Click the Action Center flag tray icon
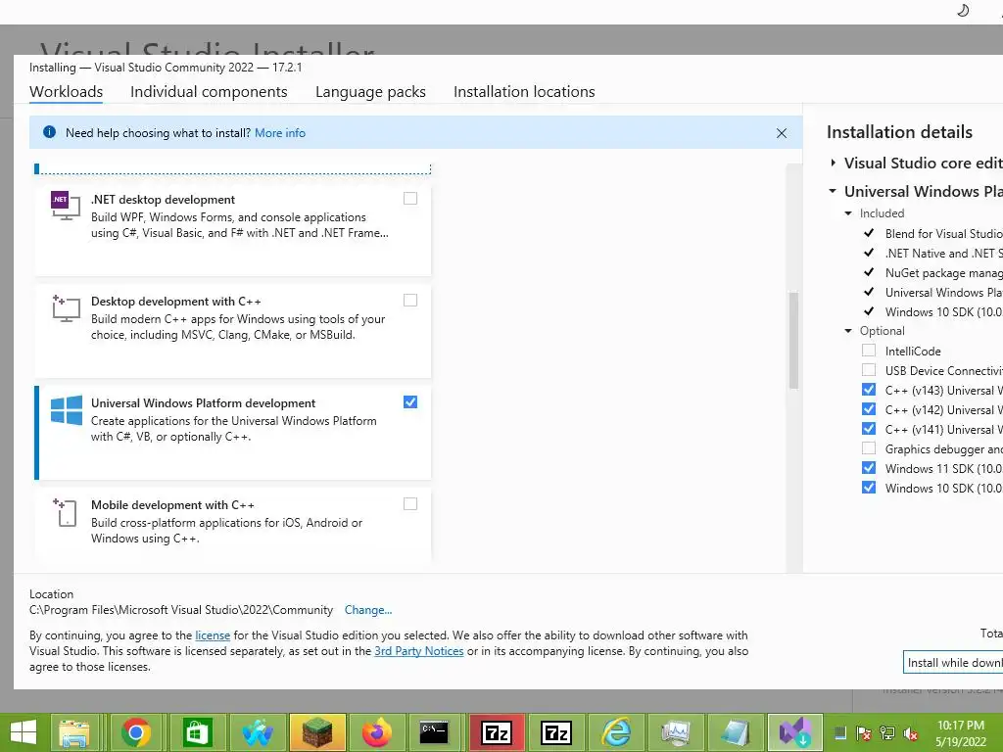 tap(863, 733)
